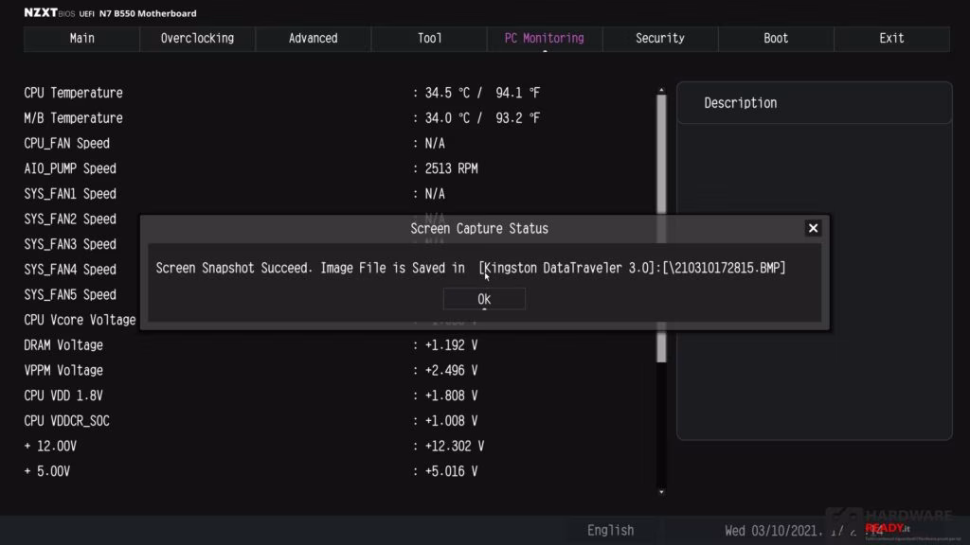Click the 34.5 °C temperature value

point(447,93)
